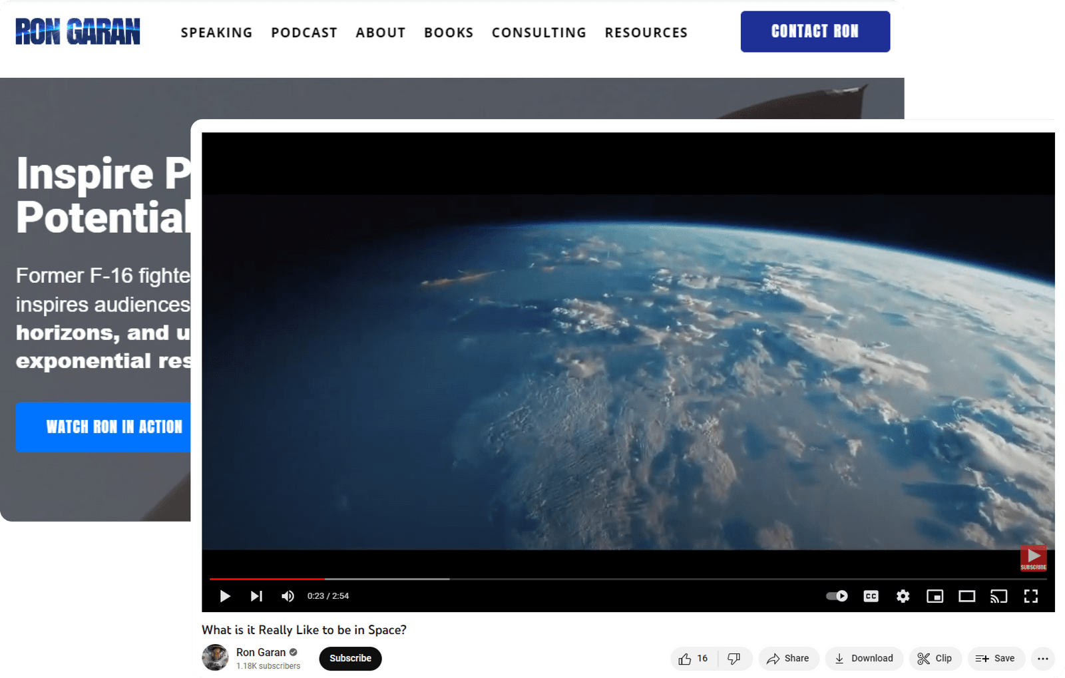Click the Contact Ron button
This screenshot has width=1065, height=678.
pos(815,31)
